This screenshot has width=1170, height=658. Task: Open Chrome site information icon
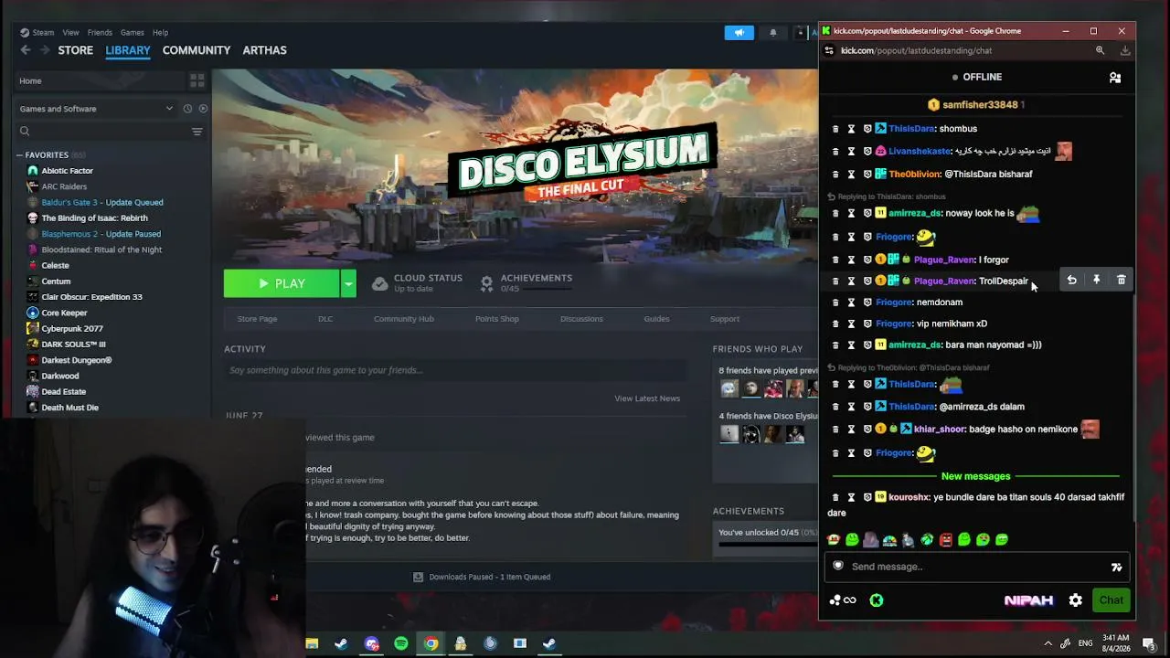point(829,51)
